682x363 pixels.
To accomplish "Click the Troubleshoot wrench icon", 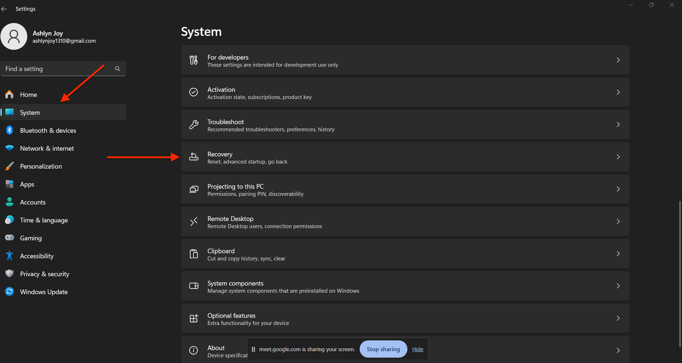I will coord(194,124).
